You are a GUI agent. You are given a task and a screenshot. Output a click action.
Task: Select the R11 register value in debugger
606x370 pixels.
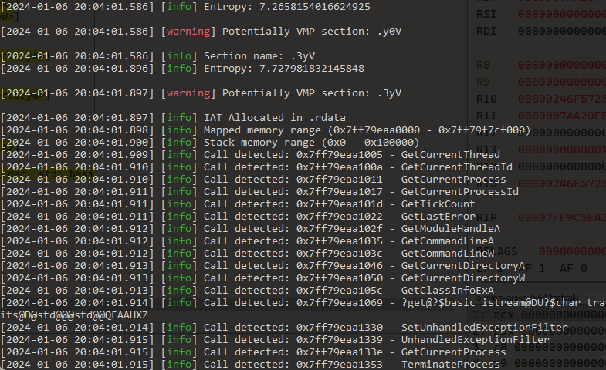pyautogui.click(x=562, y=116)
